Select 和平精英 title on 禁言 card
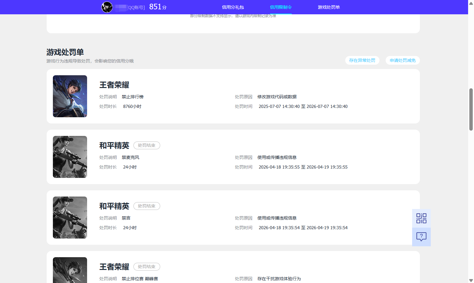This screenshot has height=283, width=474. click(114, 206)
